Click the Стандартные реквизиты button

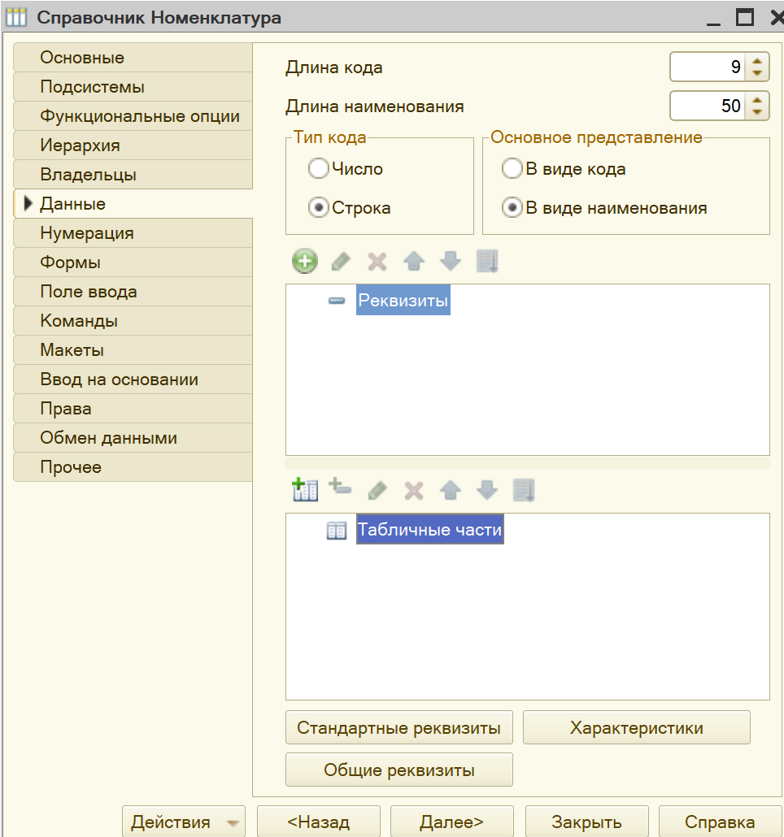click(x=399, y=727)
